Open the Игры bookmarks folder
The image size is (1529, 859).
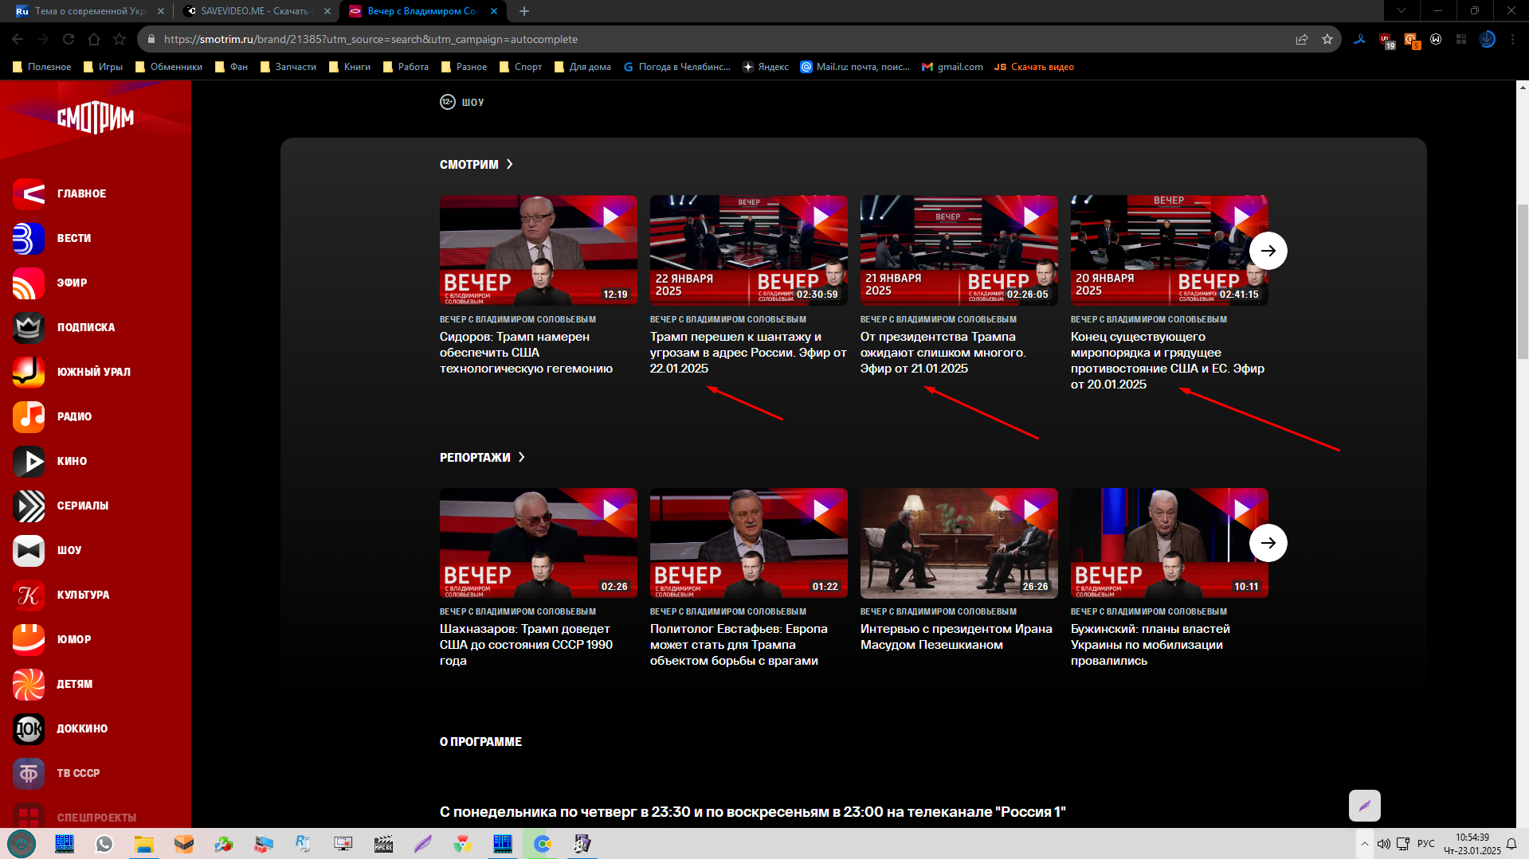(x=103, y=67)
